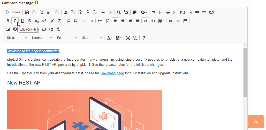266x130 pixels.
Task: Click the Undo arrow
Action: pyautogui.click(x=103, y=12)
